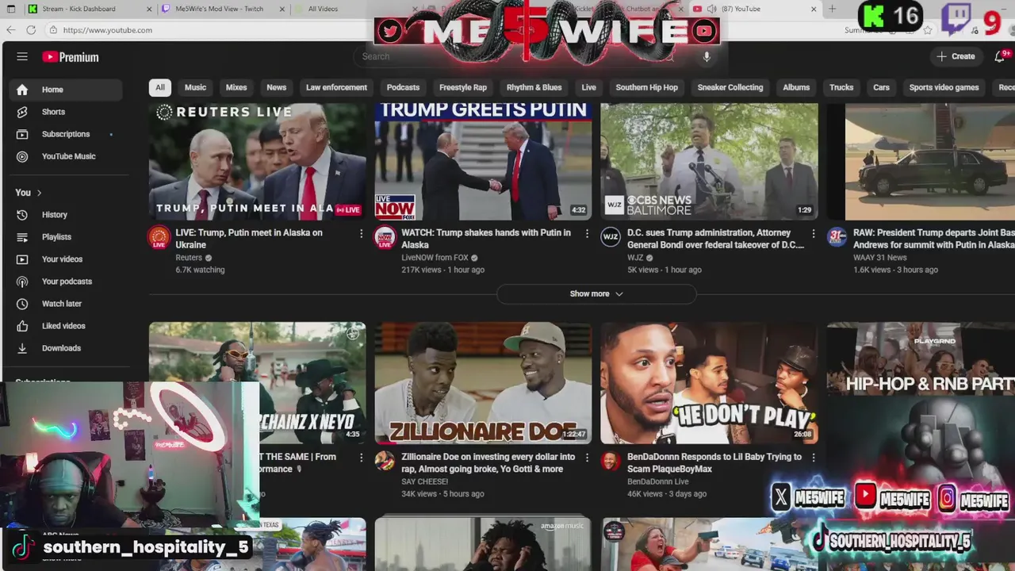Click the Reuters channel avatar
The height and width of the screenshot is (571, 1015).
159,237
